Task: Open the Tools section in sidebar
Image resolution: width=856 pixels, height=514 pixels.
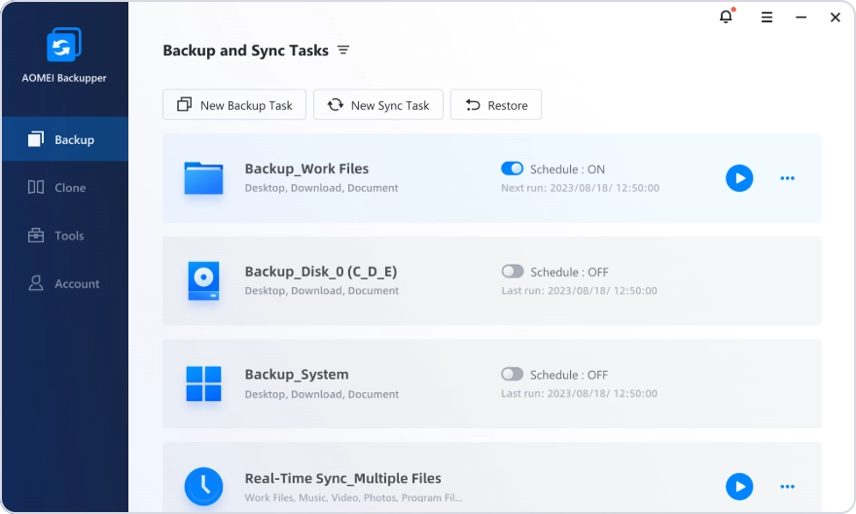Action: coord(64,236)
